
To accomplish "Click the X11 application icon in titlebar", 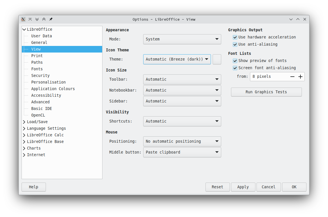I will point(23,19).
